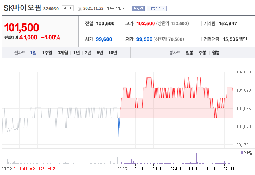Image resolution: width=255 pixels, height=175 pixels.
Task: Click the 봉차트 label
Action: 175,53
